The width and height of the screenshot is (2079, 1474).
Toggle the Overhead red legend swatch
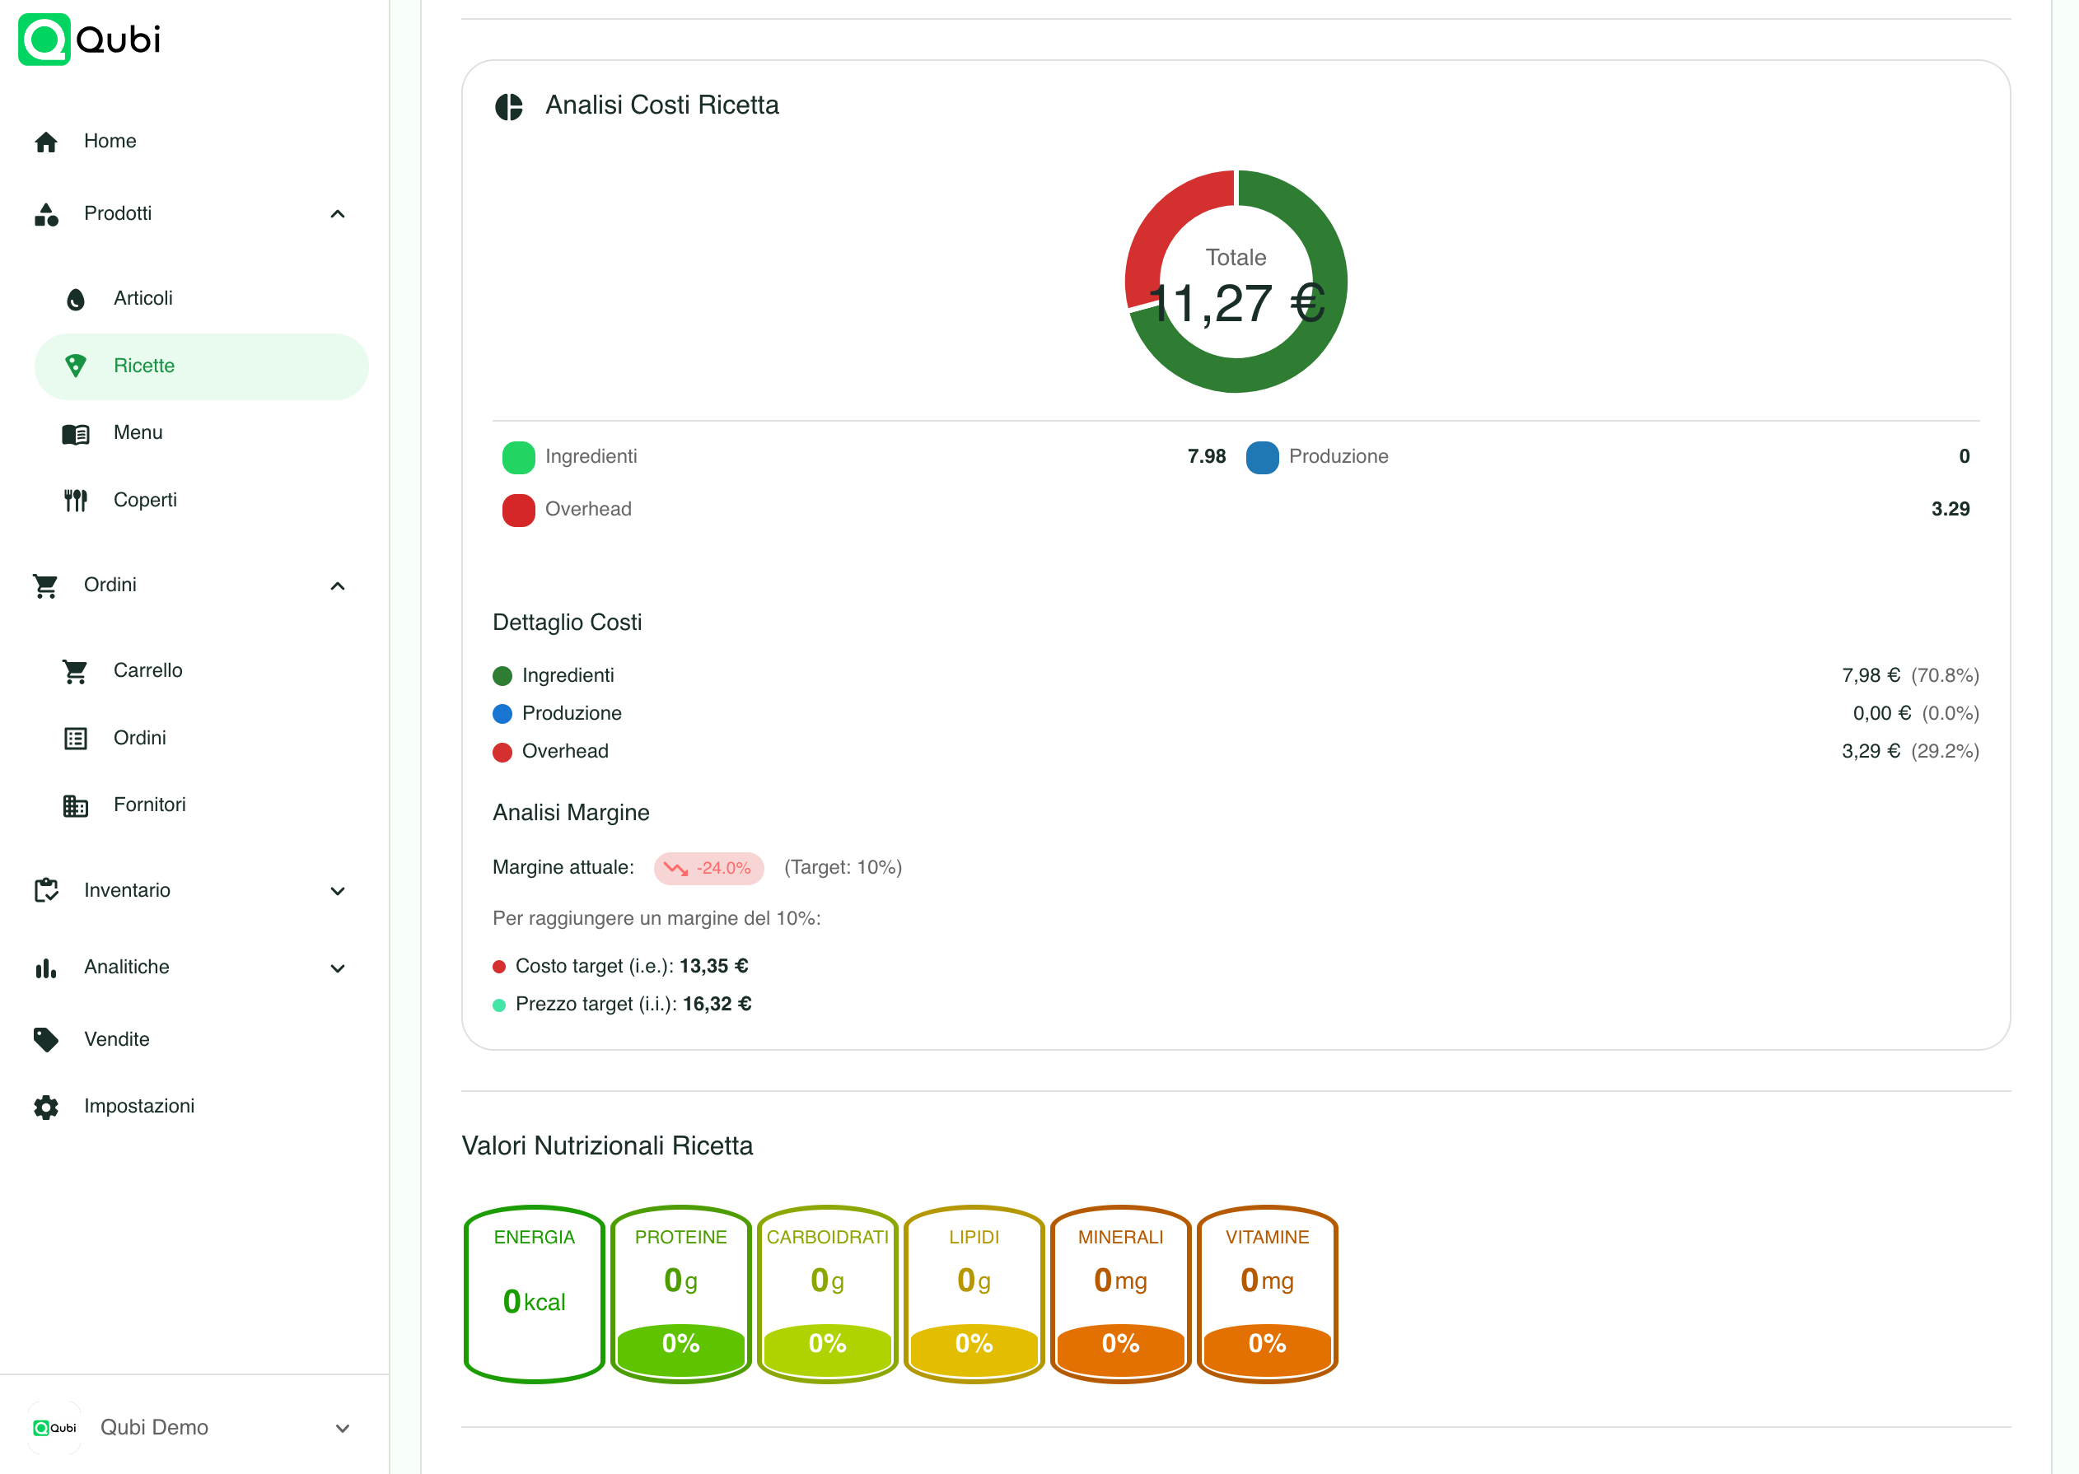click(x=518, y=510)
